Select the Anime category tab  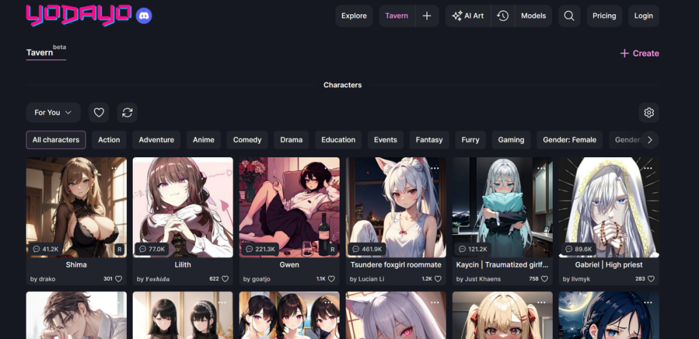point(203,140)
